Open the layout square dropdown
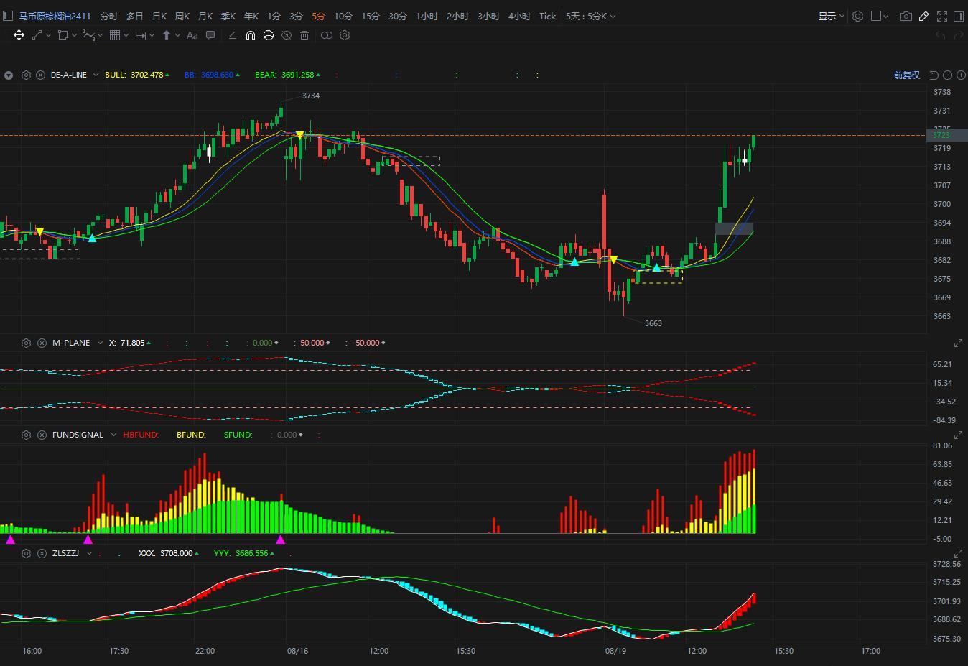Viewport: 968px width, 666px height. (x=880, y=16)
